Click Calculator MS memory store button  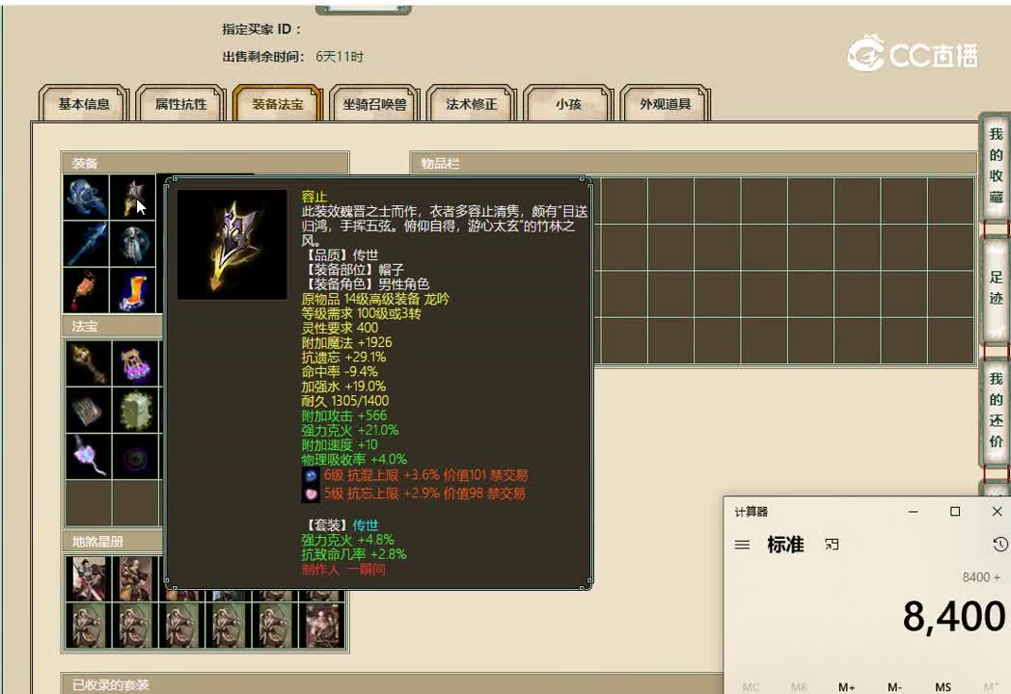coord(943,687)
